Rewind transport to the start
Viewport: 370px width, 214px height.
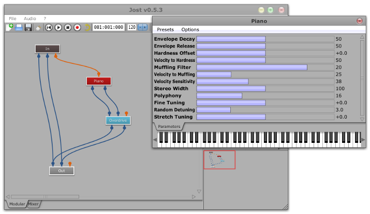point(49,27)
